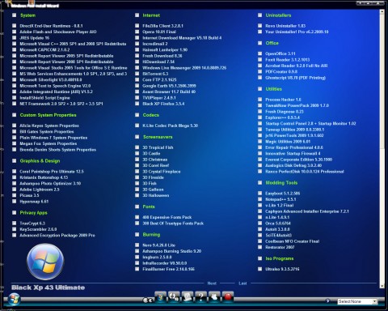
Task: Tick the Process Hacker checkbox
Action: click(x=259, y=100)
